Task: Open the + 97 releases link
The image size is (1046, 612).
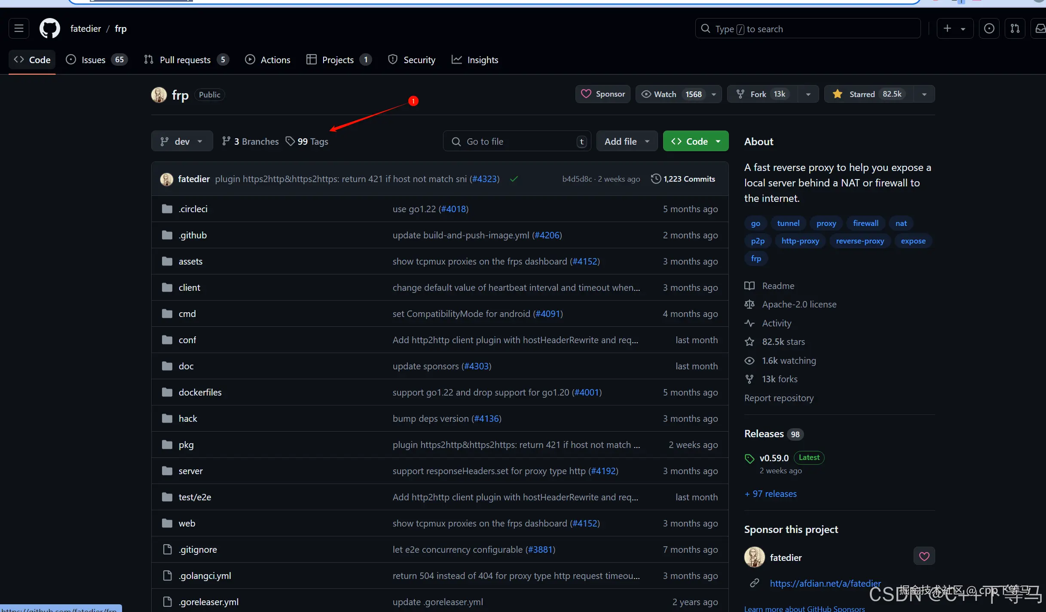Action: pyautogui.click(x=771, y=494)
